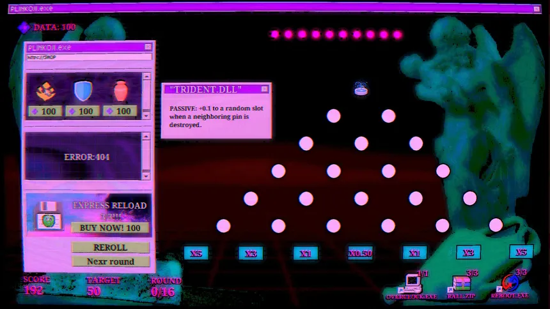The width and height of the screenshot is (550, 309).
Task: Click item list scrollbar down arrow
Action: (146, 116)
